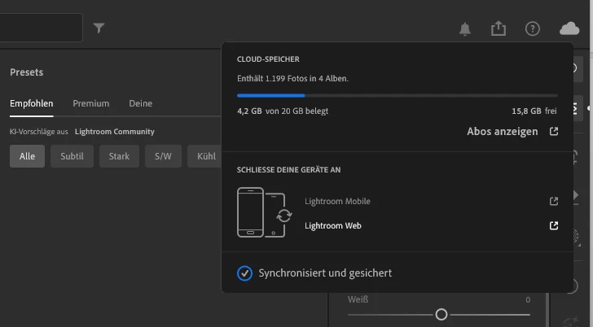Open notifications bell icon
The image size is (593, 327).
click(465, 28)
